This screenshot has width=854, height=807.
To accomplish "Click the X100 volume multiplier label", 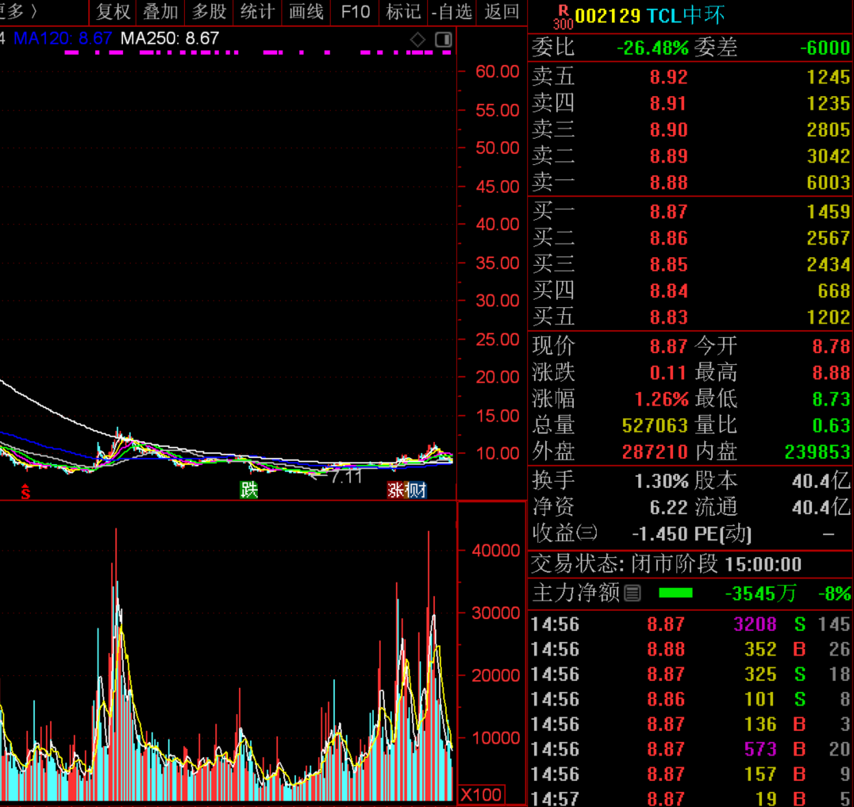I will 482,794.
